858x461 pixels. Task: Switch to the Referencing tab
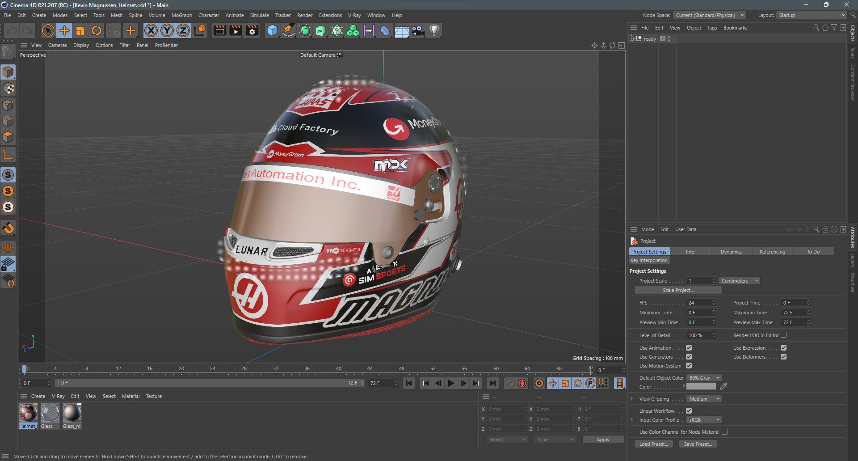[772, 252]
